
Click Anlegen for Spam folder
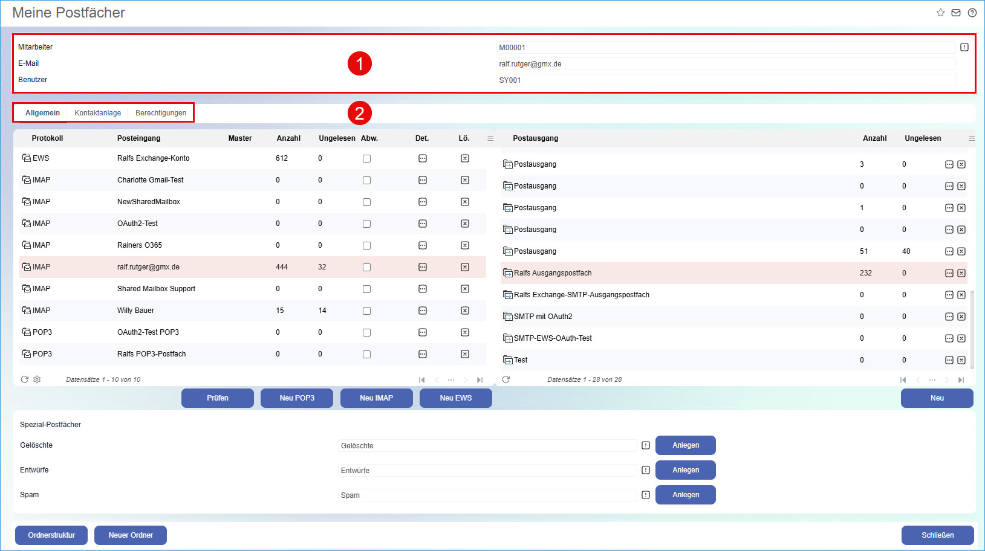point(686,495)
